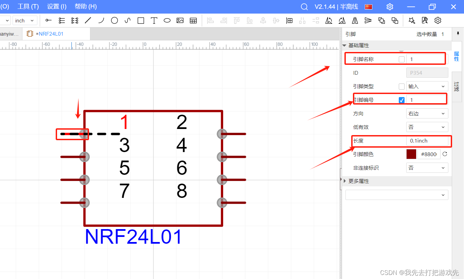Open the 非连接标识 dropdown
Viewport: 464px width, 279px height.
(x=427, y=168)
